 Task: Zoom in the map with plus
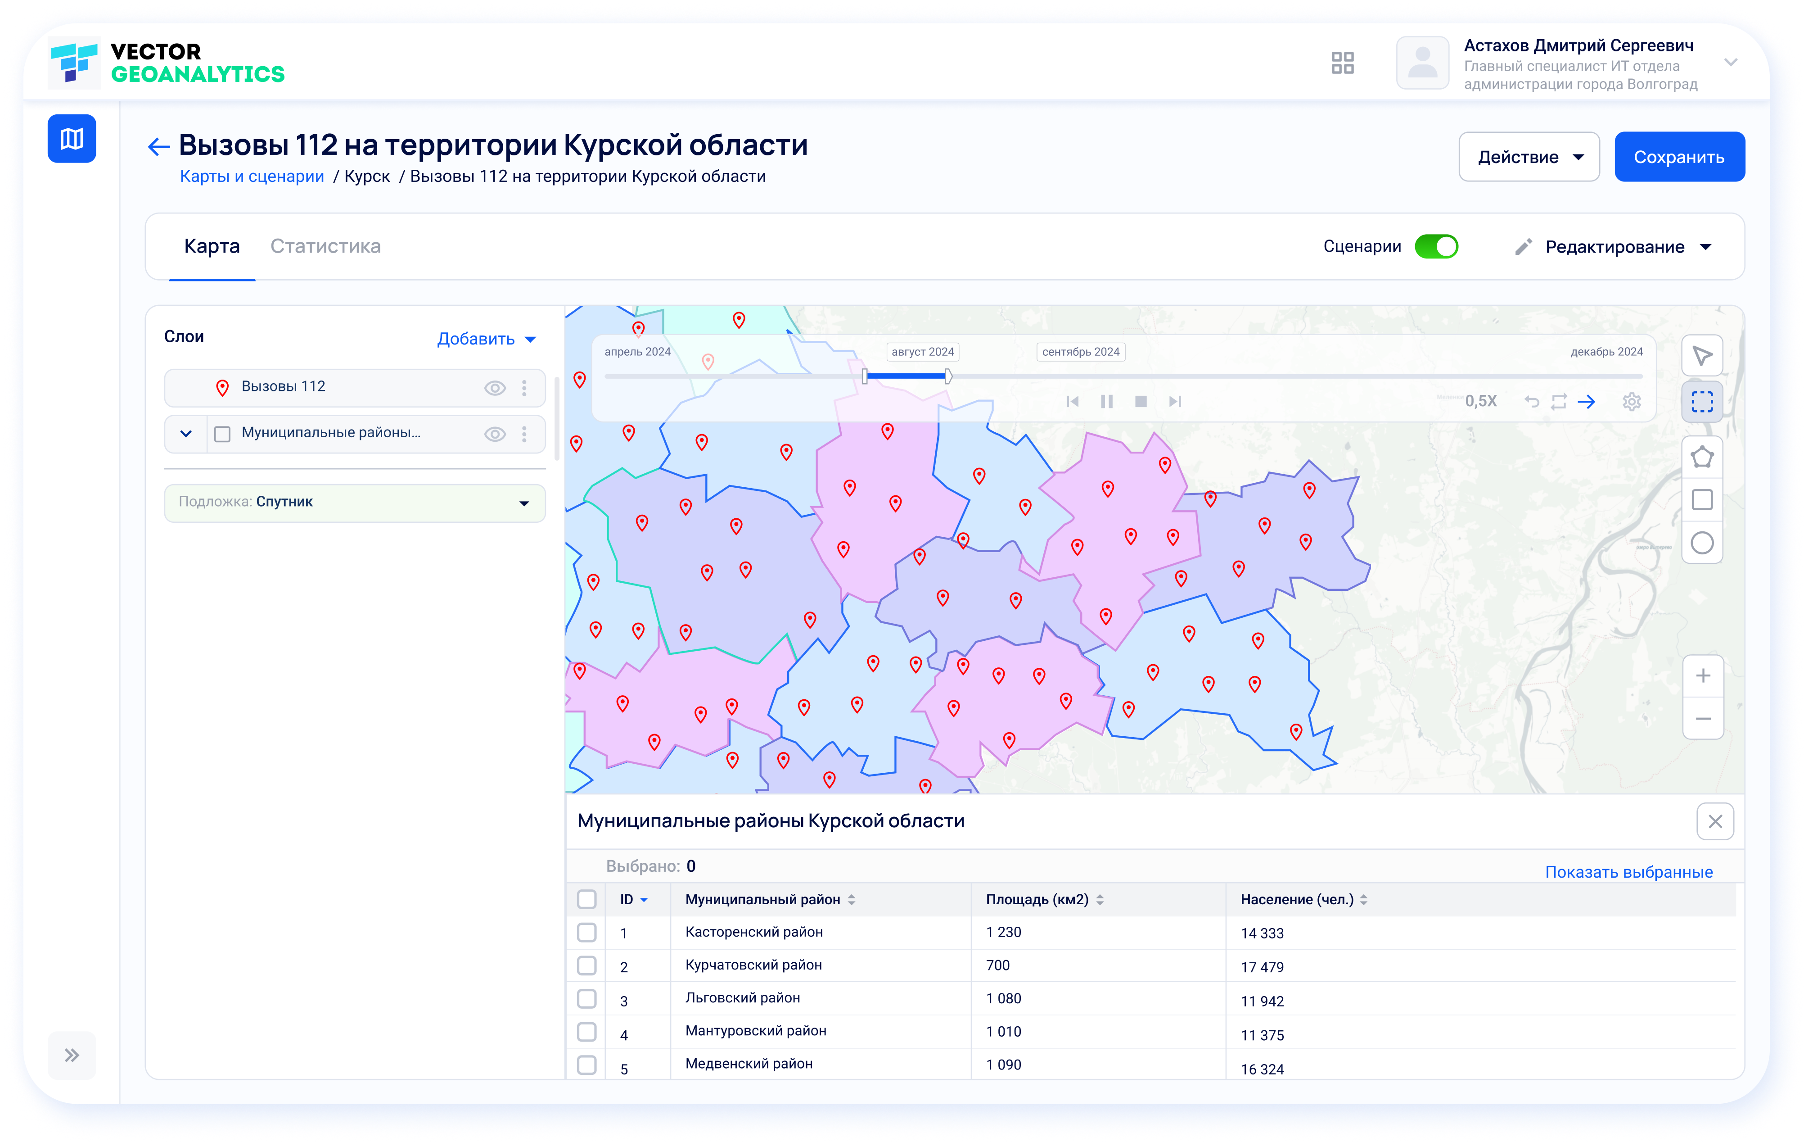[x=1702, y=676]
